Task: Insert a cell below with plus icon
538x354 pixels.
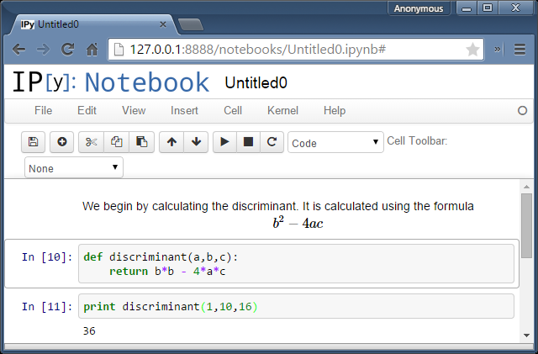Action: (x=61, y=142)
